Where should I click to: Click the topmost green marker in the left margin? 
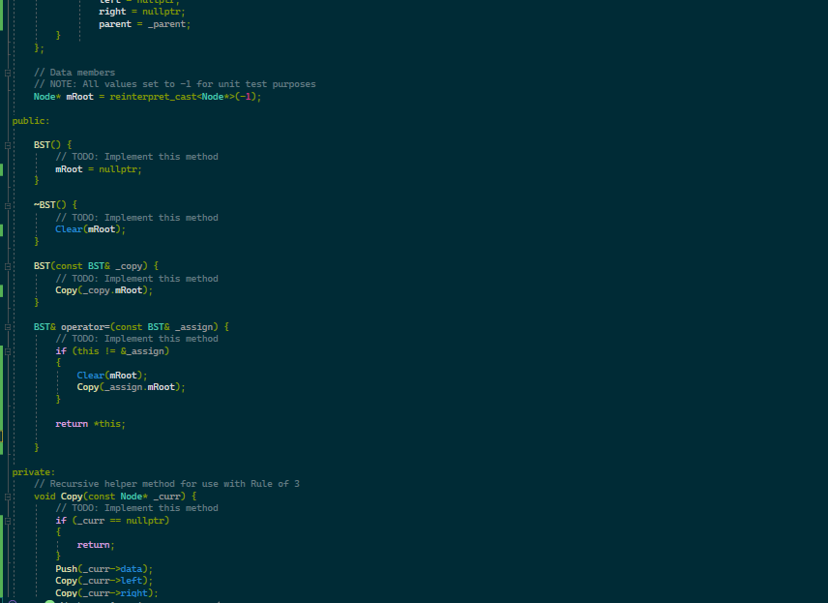[x=4, y=15]
